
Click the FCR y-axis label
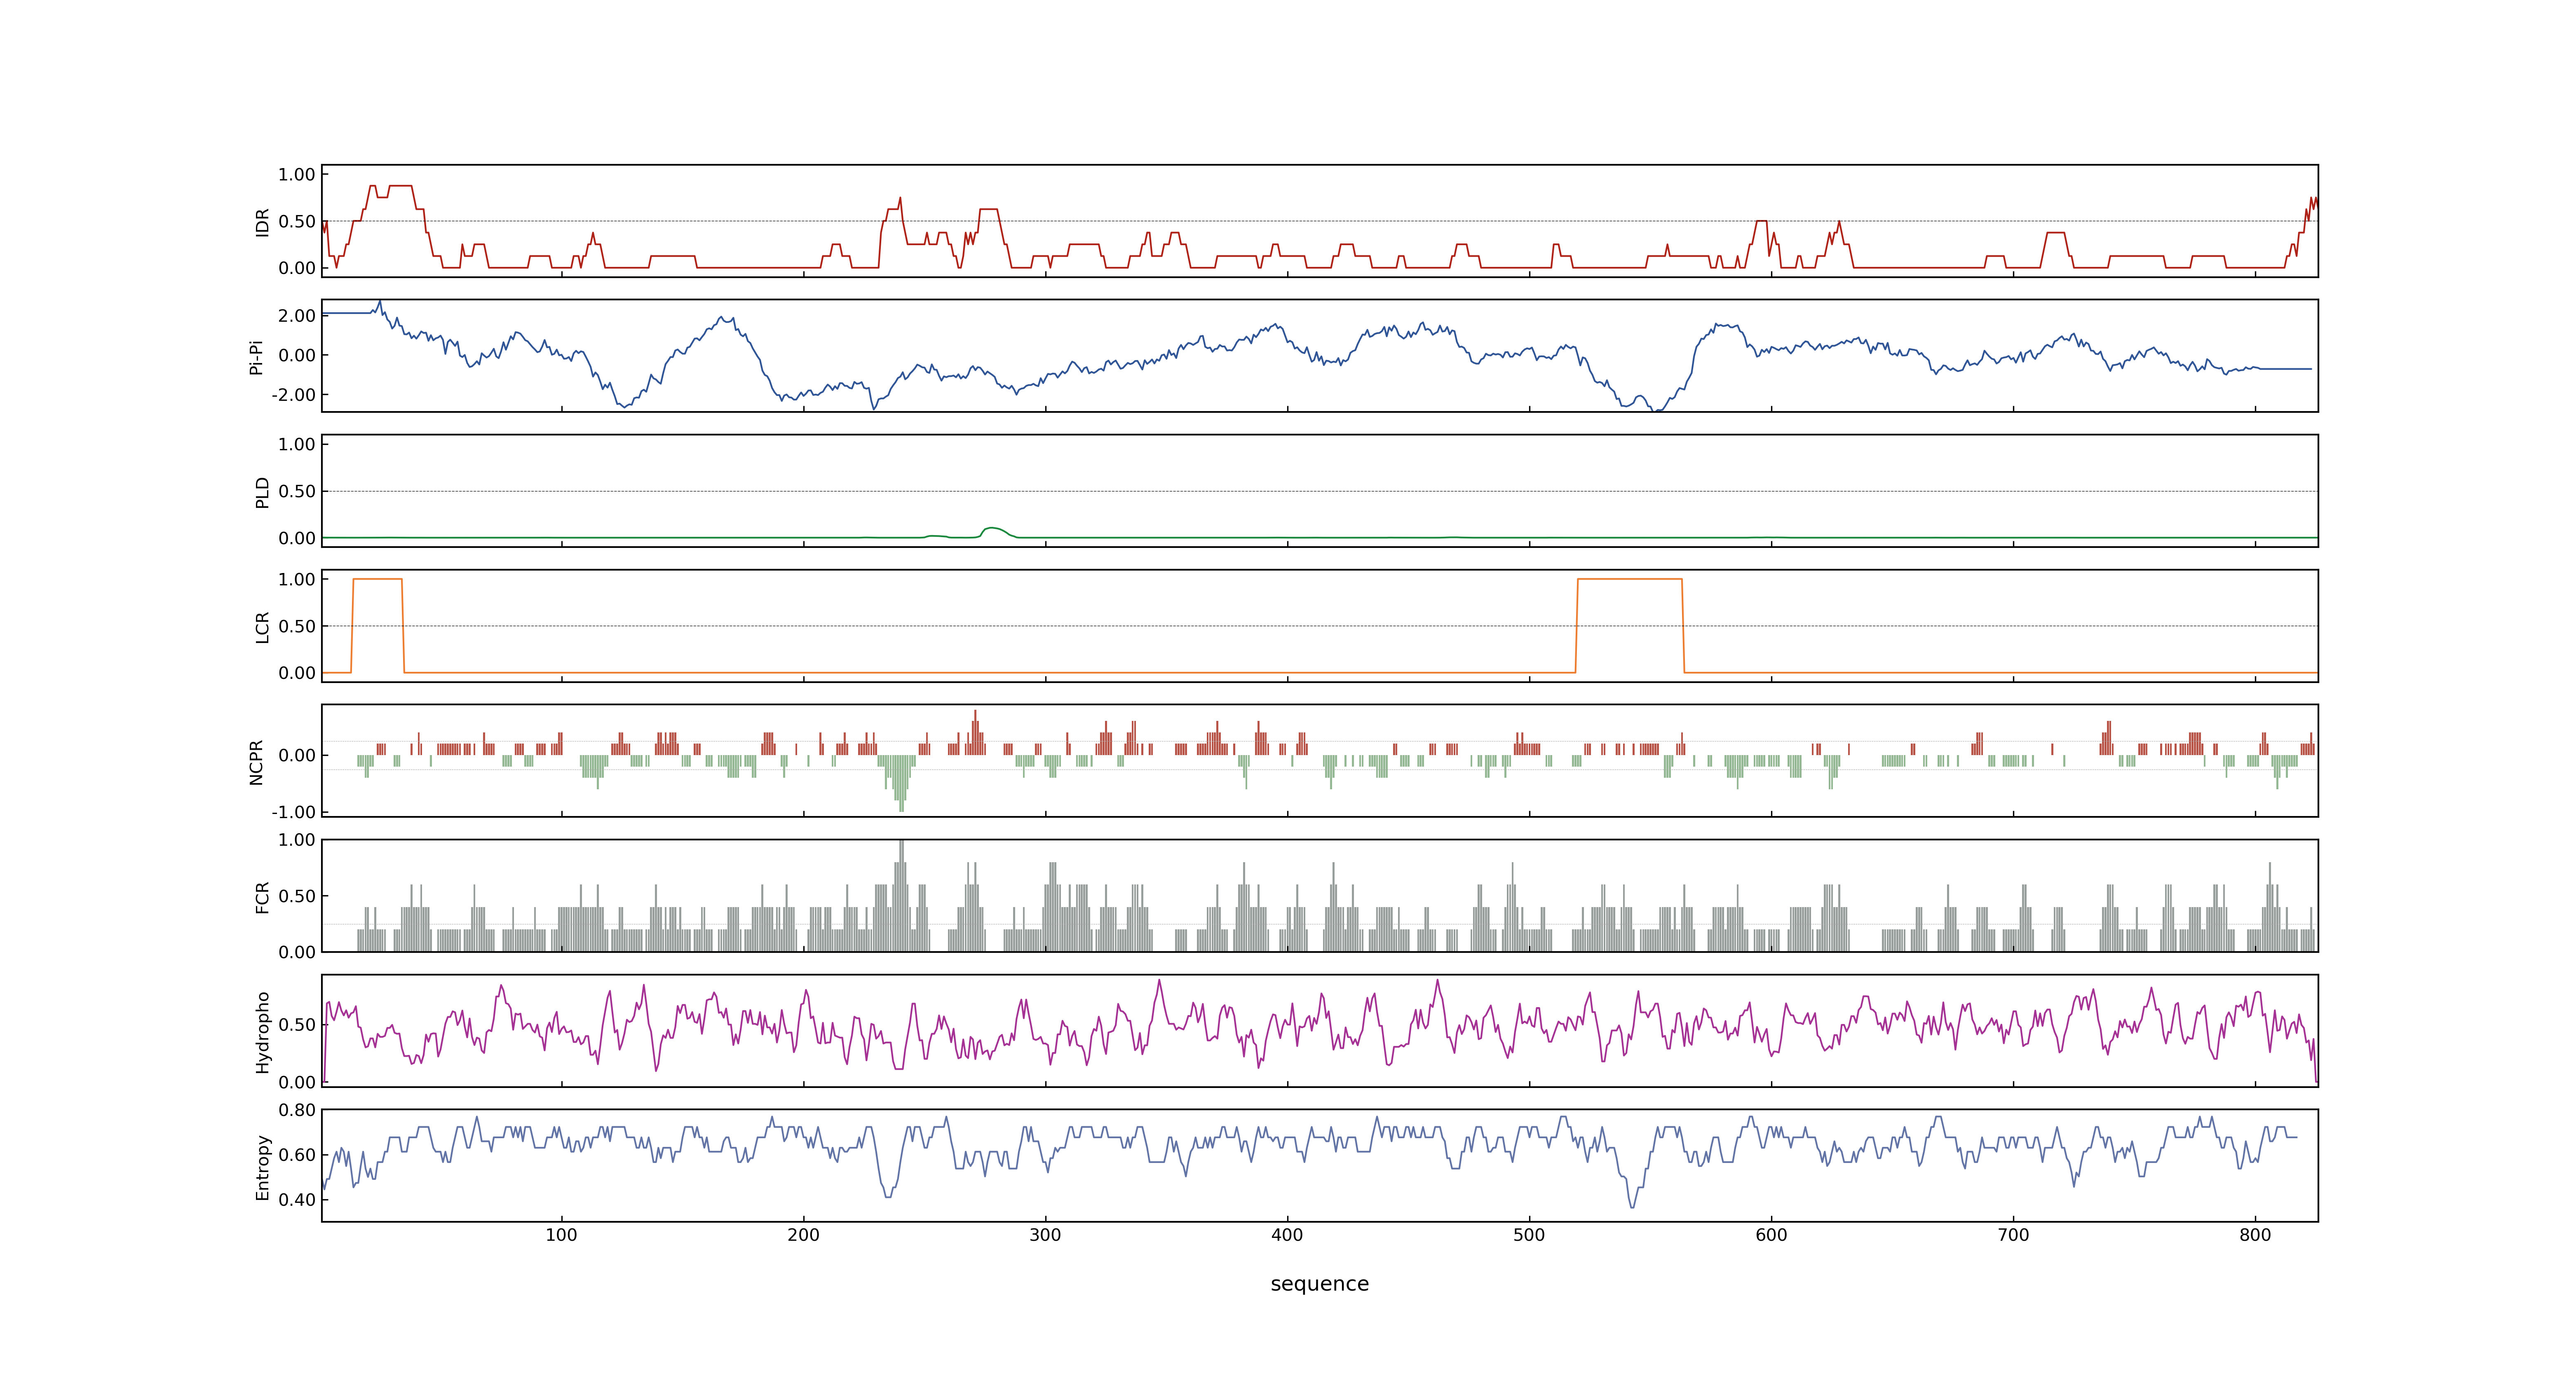coord(262,896)
